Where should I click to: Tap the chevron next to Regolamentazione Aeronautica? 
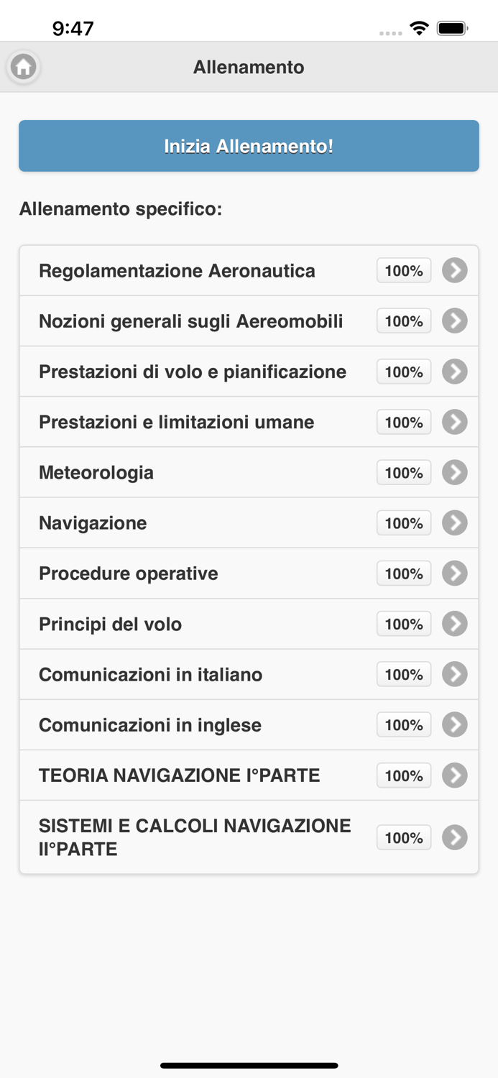[455, 270]
